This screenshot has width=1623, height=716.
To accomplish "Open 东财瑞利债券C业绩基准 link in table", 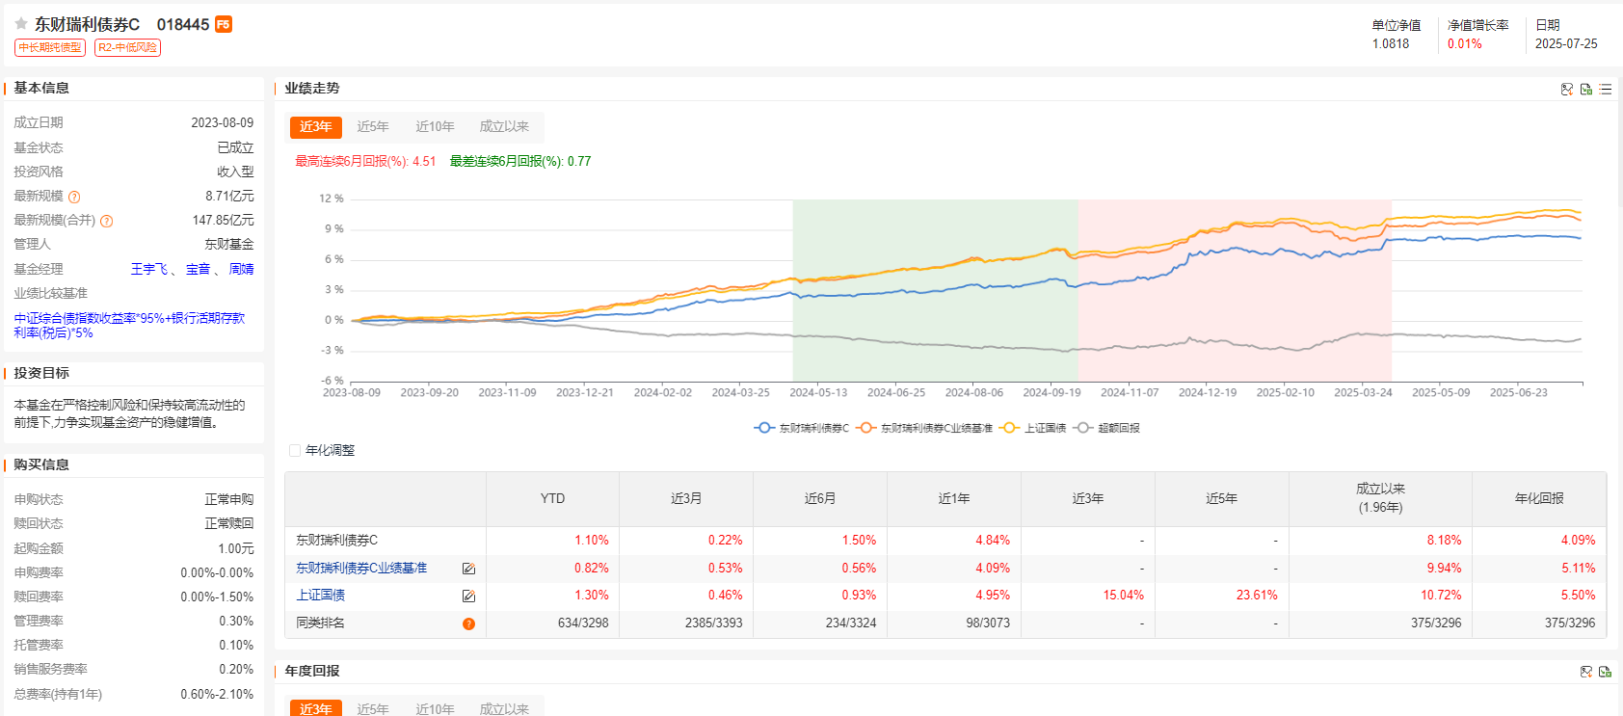I will (x=361, y=569).
